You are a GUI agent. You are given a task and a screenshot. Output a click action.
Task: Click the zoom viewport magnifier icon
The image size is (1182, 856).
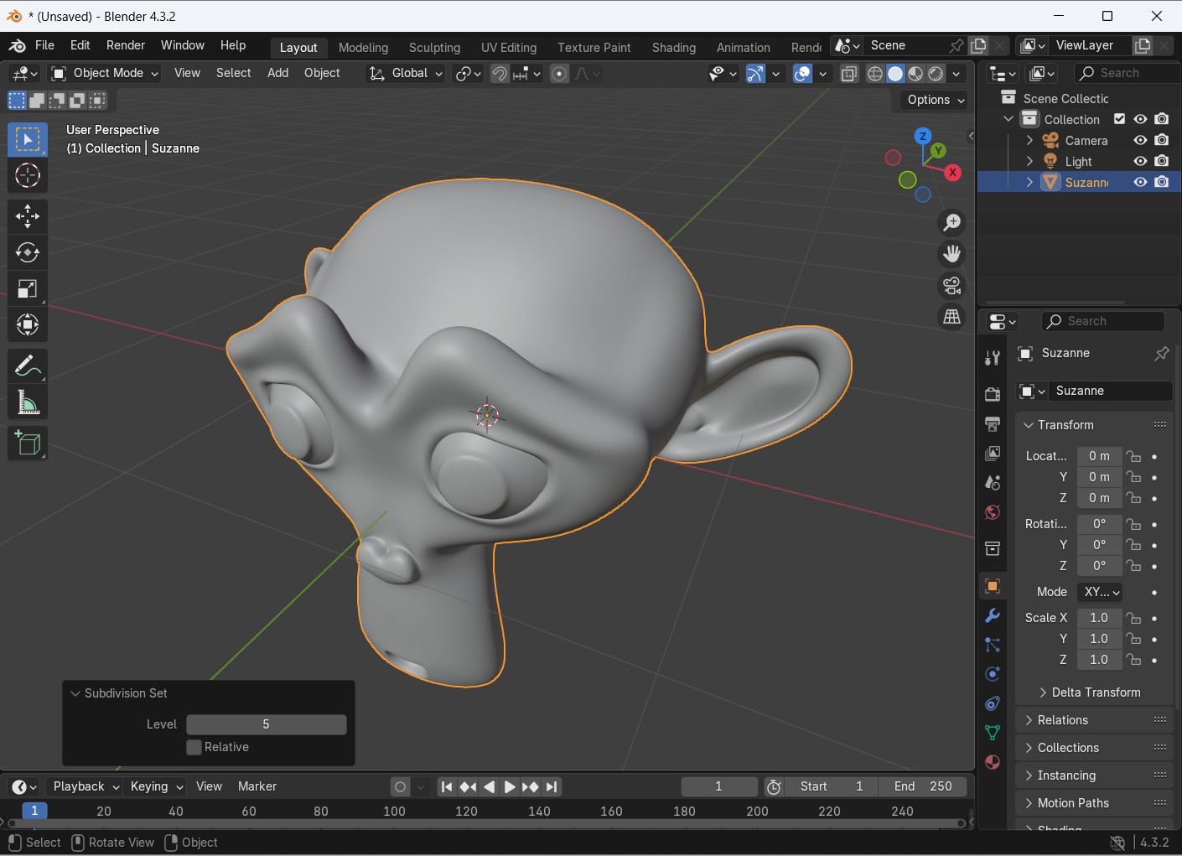pyautogui.click(x=952, y=222)
